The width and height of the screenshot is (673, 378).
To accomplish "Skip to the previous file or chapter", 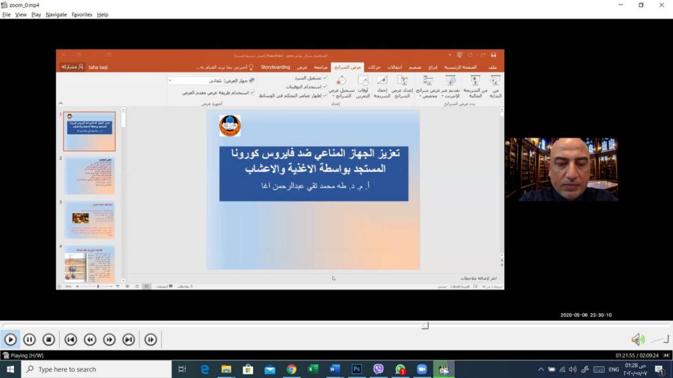I will 71,339.
